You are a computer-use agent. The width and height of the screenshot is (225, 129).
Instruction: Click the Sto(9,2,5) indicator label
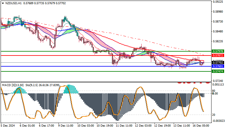[x=32, y=85]
